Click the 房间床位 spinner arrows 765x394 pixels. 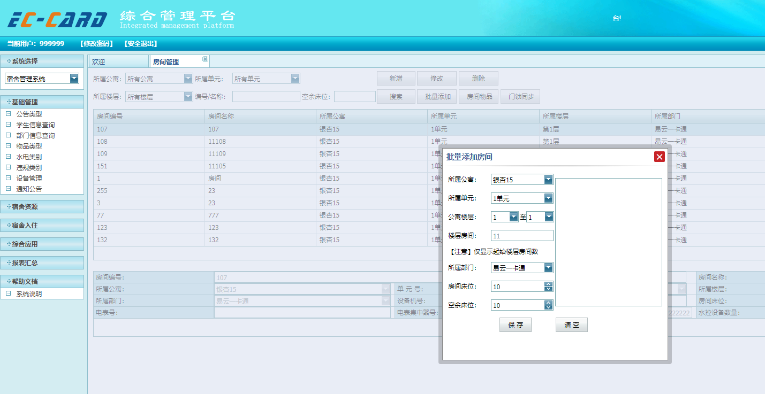(548, 287)
